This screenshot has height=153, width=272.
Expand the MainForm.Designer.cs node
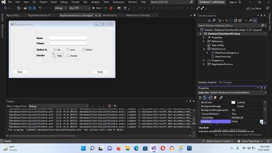pos(207,53)
